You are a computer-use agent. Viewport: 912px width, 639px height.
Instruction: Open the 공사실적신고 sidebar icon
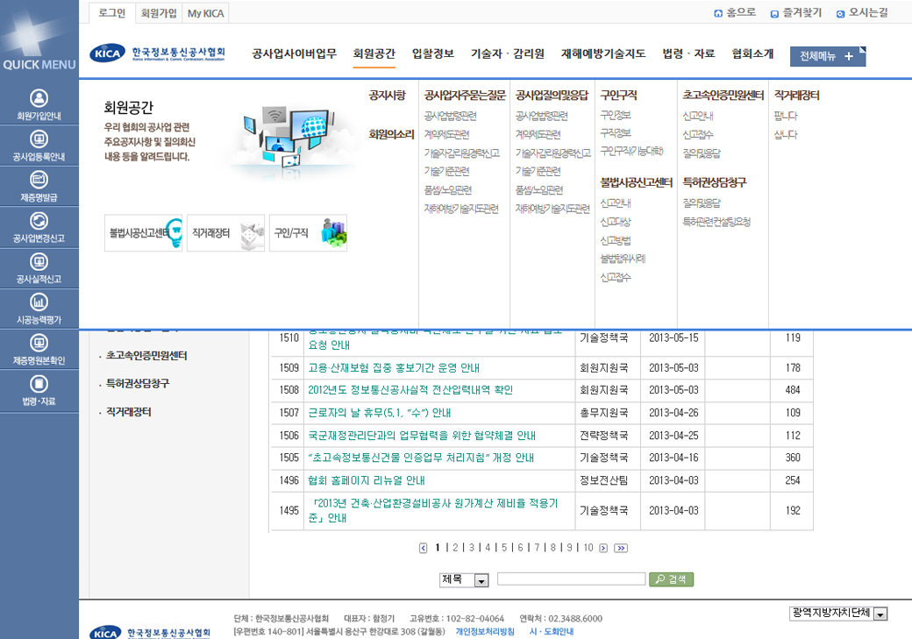pyautogui.click(x=39, y=261)
